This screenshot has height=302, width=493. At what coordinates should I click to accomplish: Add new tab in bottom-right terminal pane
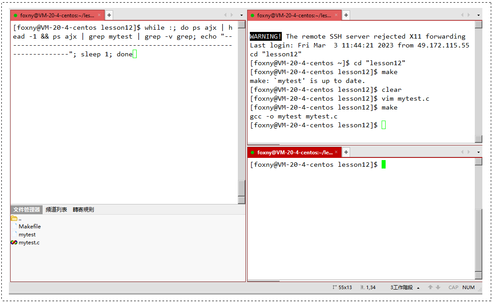[346, 152]
